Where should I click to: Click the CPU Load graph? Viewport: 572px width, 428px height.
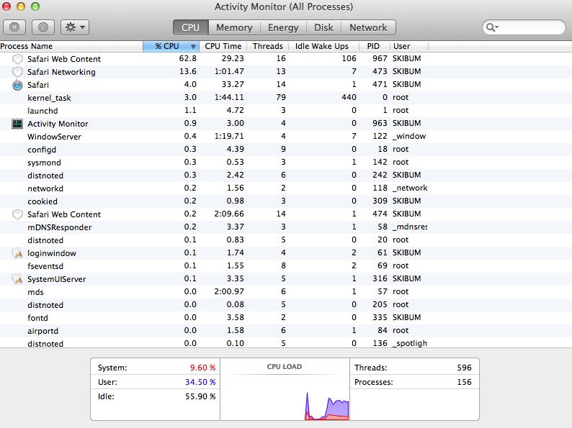click(x=285, y=389)
